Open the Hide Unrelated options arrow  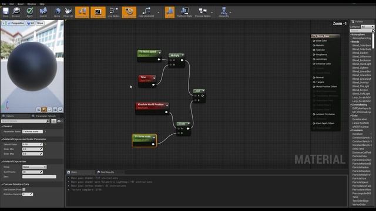tap(158, 12)
